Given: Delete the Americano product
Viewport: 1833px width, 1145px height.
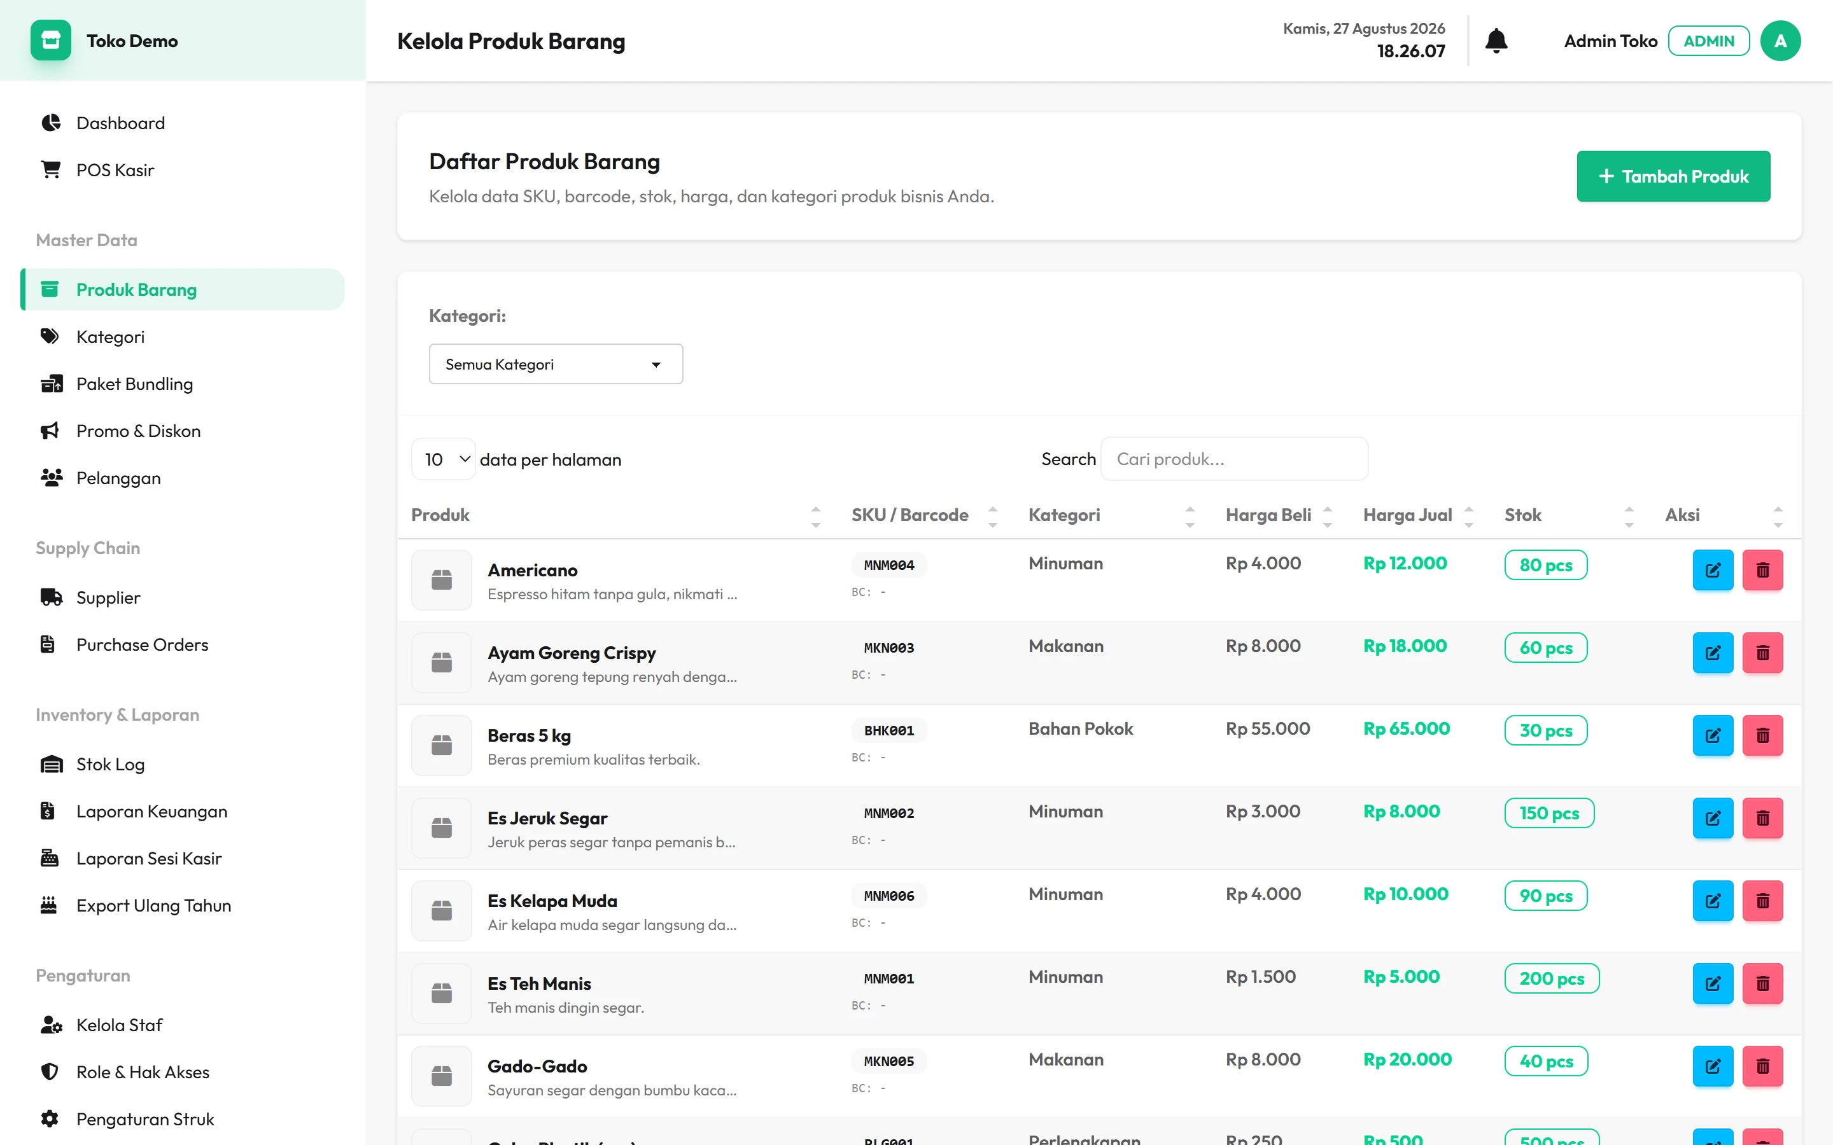Looking at the screenshot, I should point(1762,570).
